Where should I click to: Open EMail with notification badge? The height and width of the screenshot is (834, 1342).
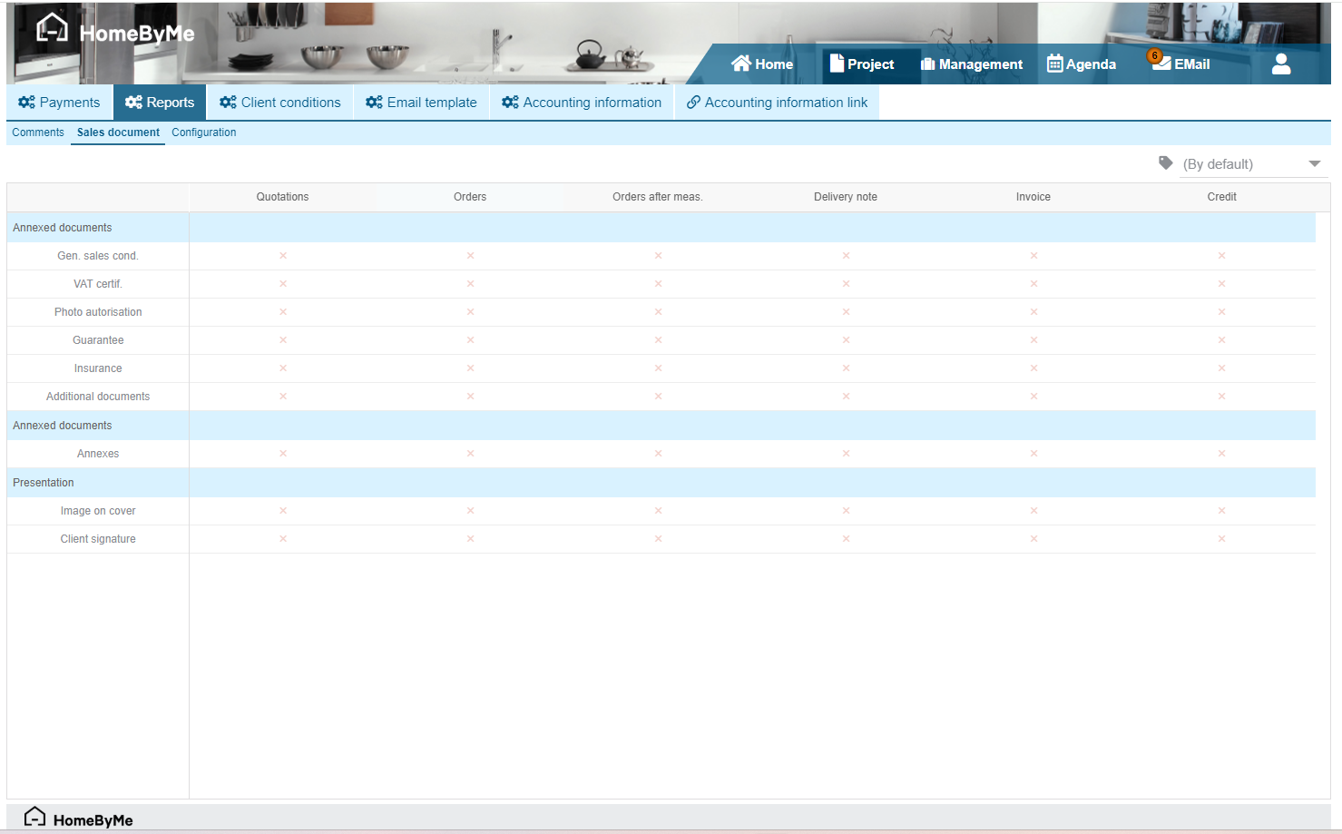pyautogui.click(x=1180, y=64)
